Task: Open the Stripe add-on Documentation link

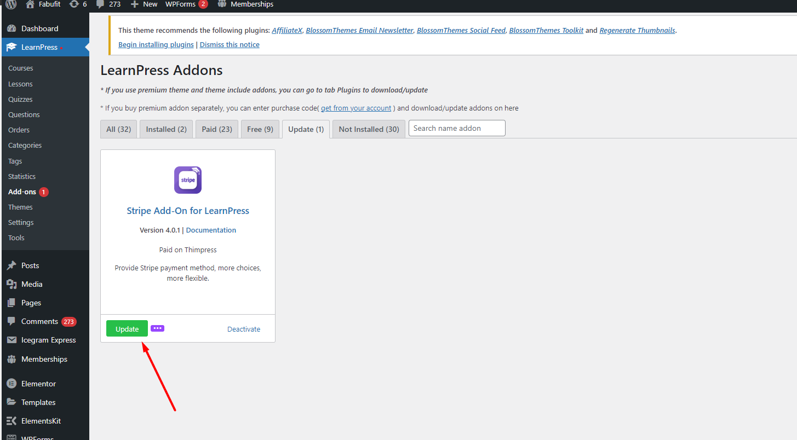Action: coord(211,230)
